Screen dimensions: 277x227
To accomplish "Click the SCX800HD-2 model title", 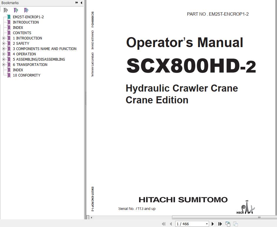I will pyautogui.click(x=191, y=66).
